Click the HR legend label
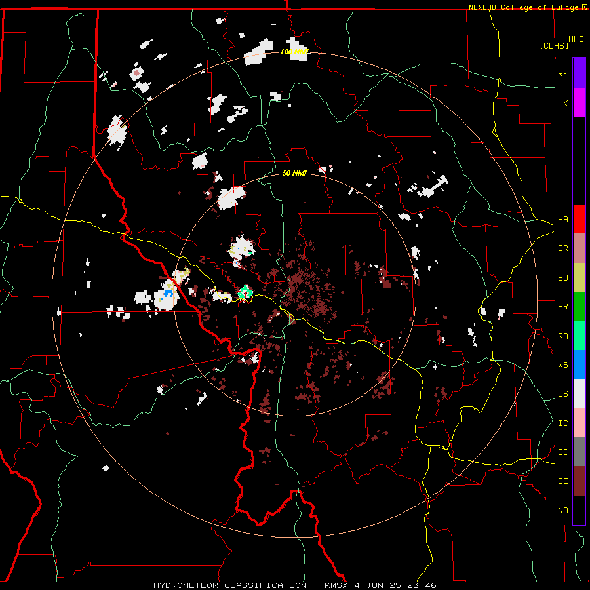 click(x=562, y=307)
